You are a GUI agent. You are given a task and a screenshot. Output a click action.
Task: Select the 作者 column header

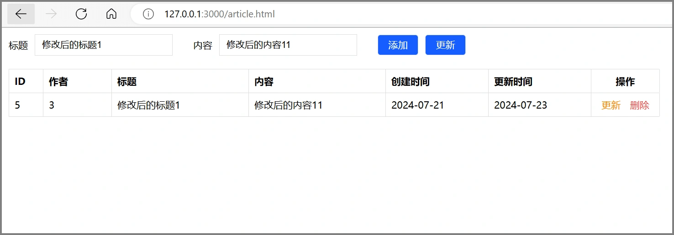pyautogui.click(x=58, y=82)
